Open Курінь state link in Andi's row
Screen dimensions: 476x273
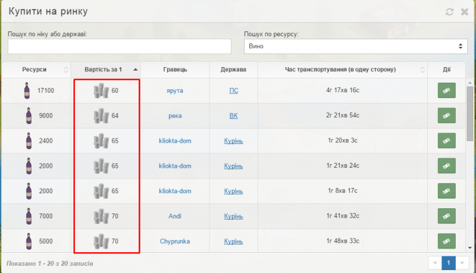click(233, 216)
